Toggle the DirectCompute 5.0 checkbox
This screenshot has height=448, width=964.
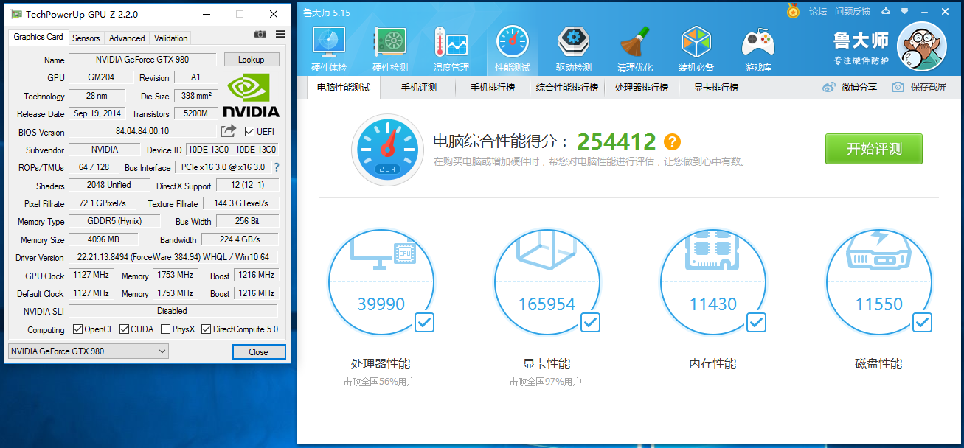pyautogui.click(x=207, y=329)
